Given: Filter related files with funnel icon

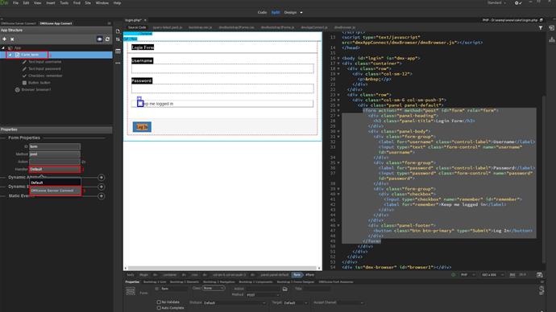Looking at the screenshot, I should tap(541, 27).
